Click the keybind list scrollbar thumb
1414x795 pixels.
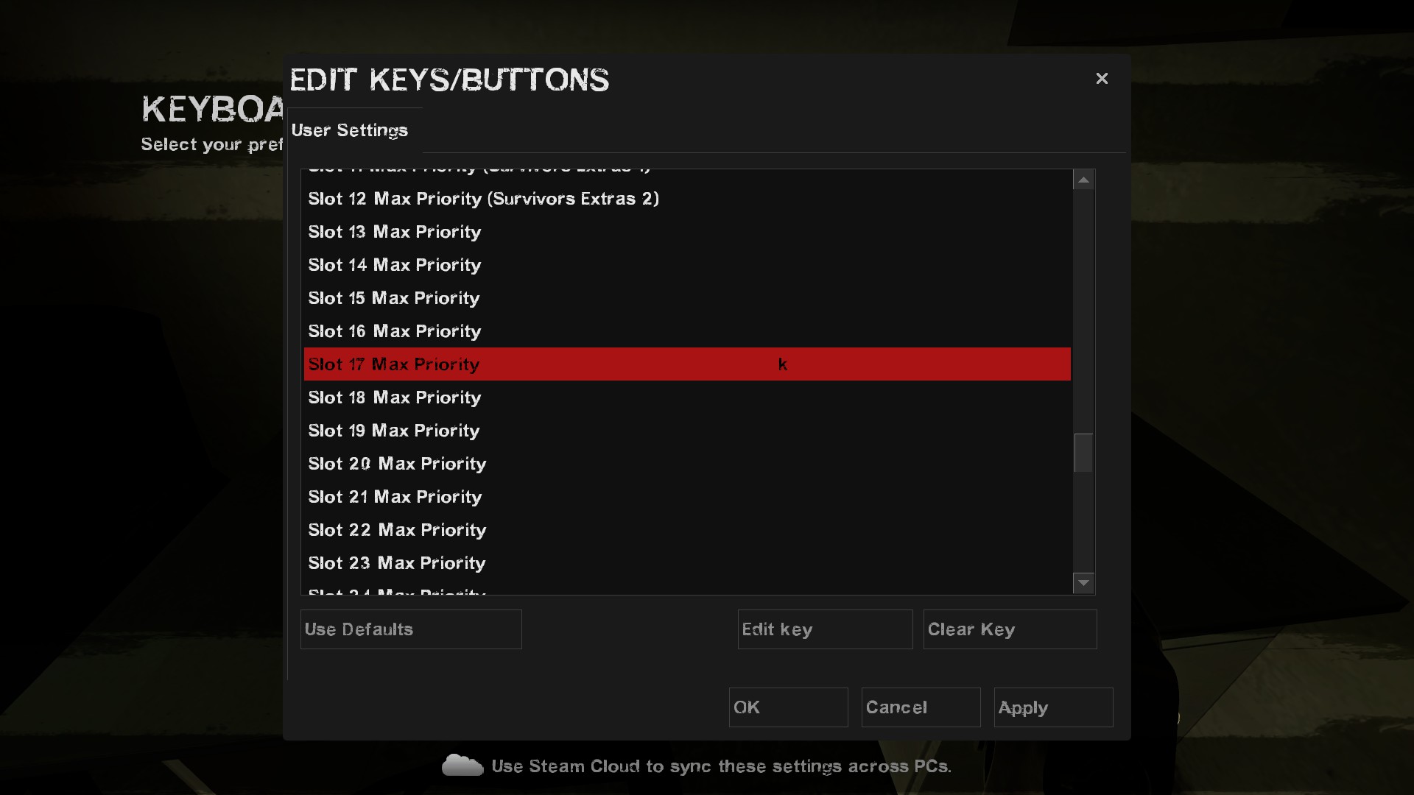(1083, 452)
